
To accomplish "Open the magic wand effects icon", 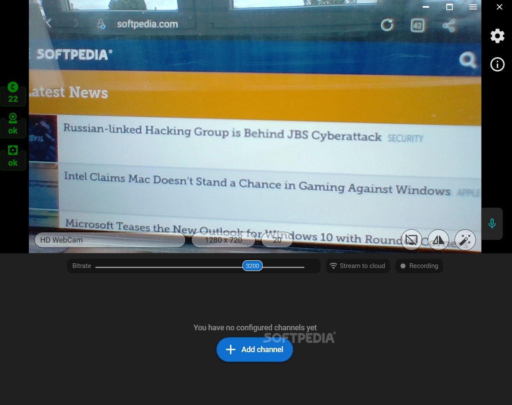I will (465, 240).
